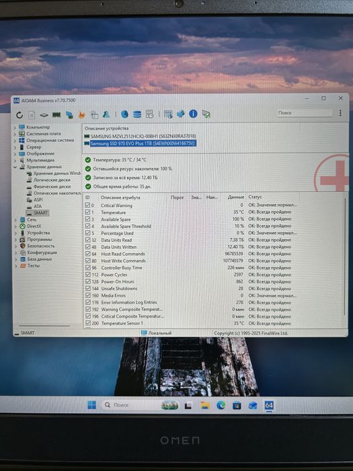Collapse the Хранение данных tree node

15,167
